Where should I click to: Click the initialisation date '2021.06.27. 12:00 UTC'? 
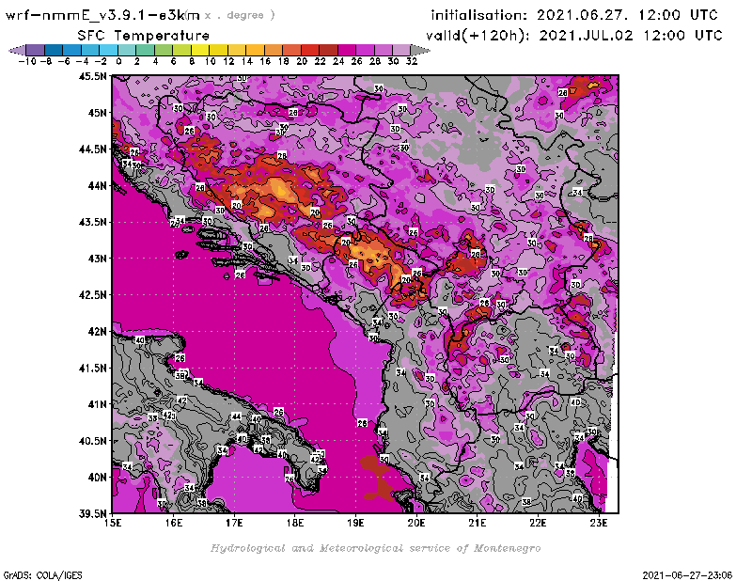[627, 15]
